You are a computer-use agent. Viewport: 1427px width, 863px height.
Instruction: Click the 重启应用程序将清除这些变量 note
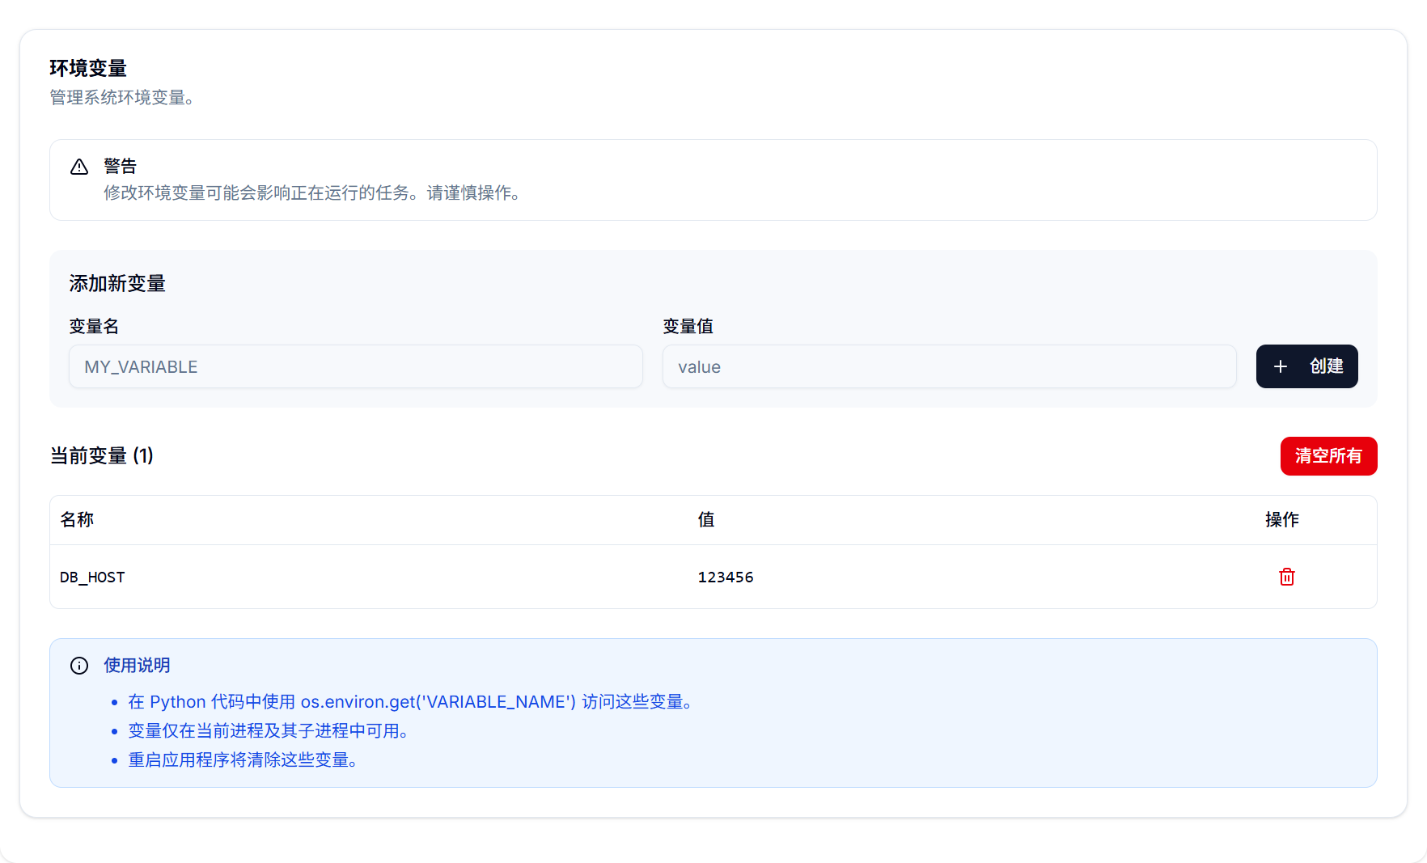243,760
